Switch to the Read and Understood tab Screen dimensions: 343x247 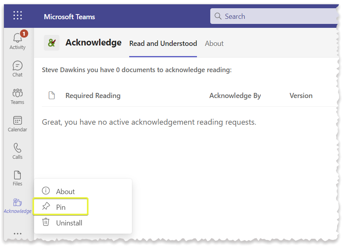pos(163,44)
